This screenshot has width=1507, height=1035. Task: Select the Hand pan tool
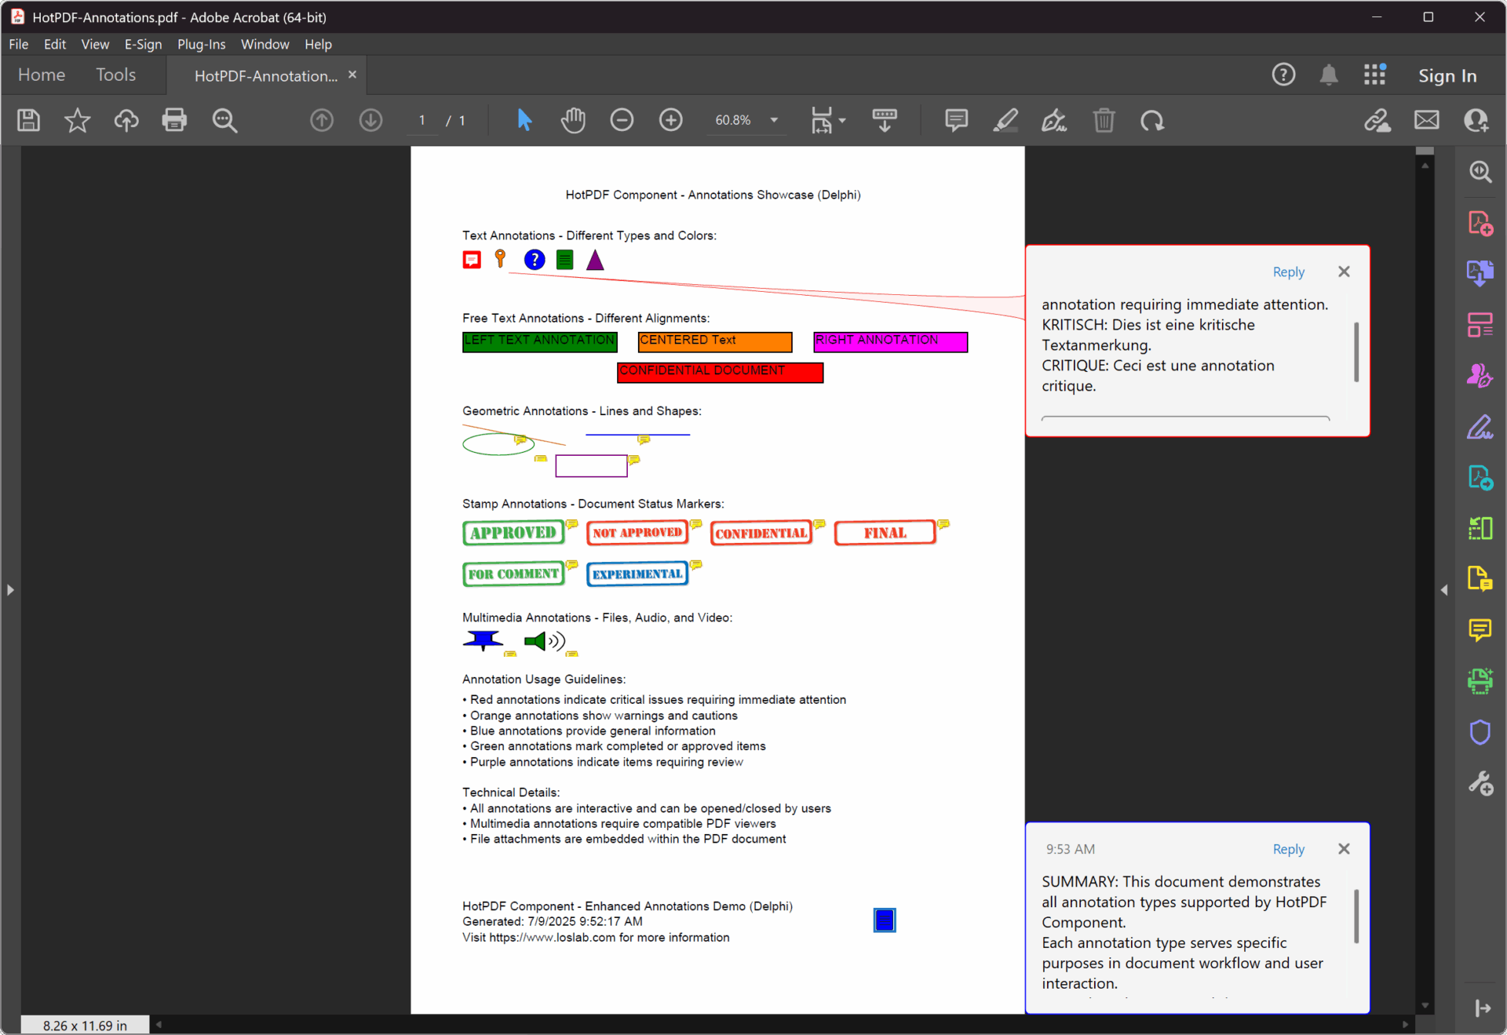click(573, 120)
